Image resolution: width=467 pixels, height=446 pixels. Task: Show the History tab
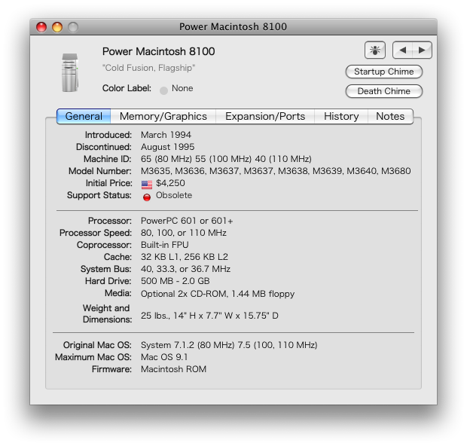341,116
